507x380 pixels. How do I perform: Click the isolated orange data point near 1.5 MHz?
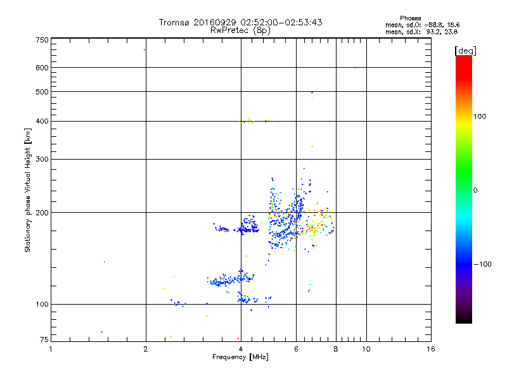tap(104, 262)
